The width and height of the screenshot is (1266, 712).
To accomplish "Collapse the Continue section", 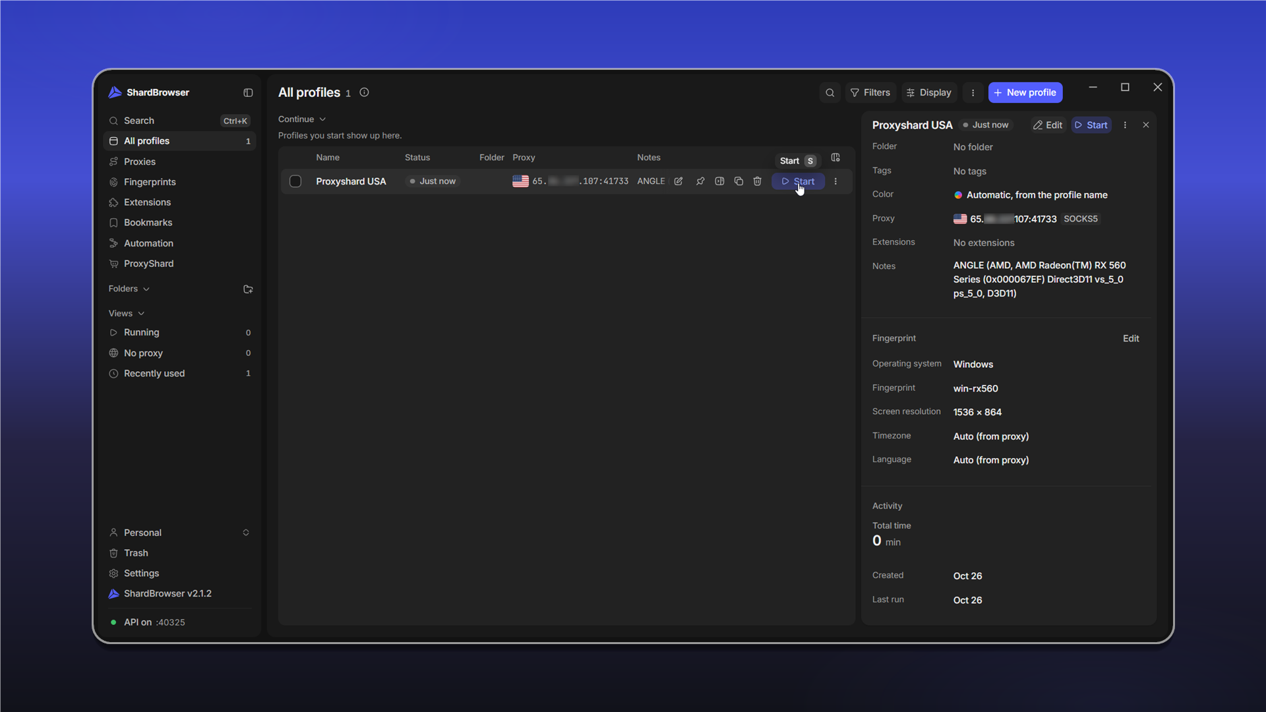I will pos(302,119).
